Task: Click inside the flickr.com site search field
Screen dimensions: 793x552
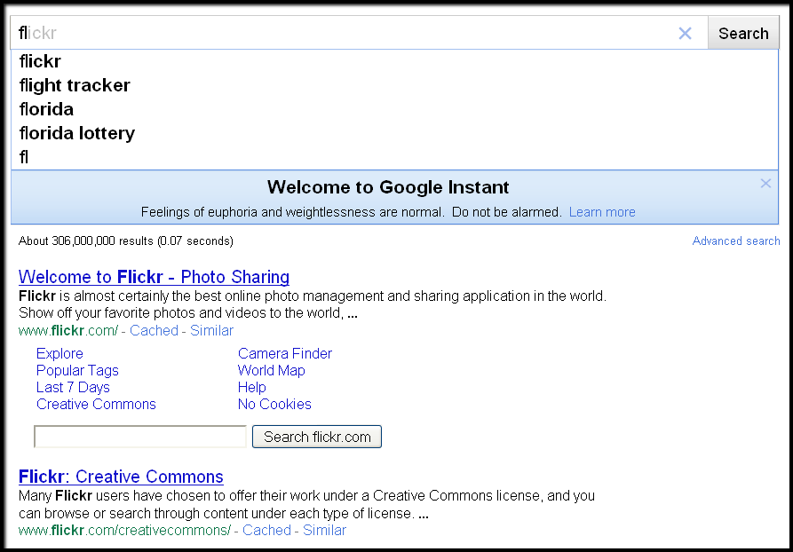Action: point(140,437)
